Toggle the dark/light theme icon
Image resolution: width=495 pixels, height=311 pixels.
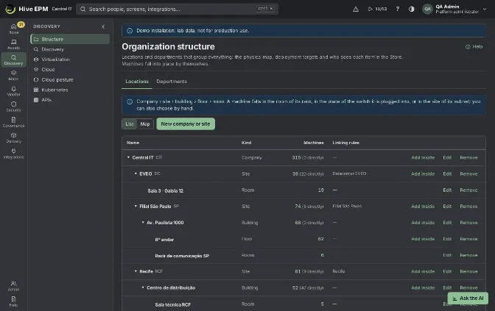pyautogui.click(x=411, y=9)
